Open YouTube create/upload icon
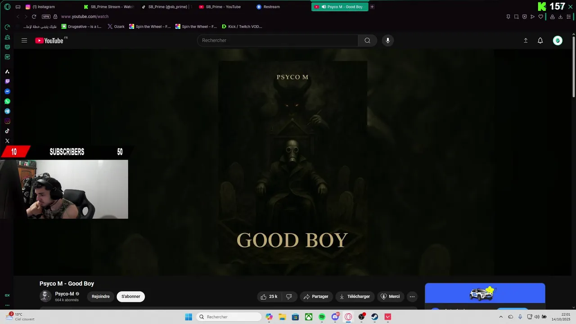 coord(526,40)
